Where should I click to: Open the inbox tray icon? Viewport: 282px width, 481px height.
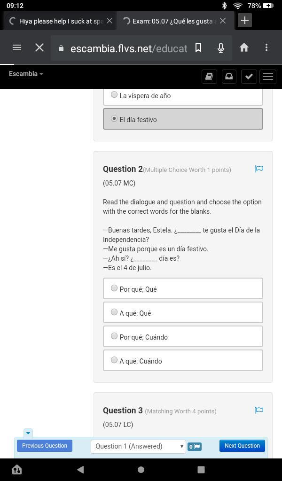(x=229, y=77)
